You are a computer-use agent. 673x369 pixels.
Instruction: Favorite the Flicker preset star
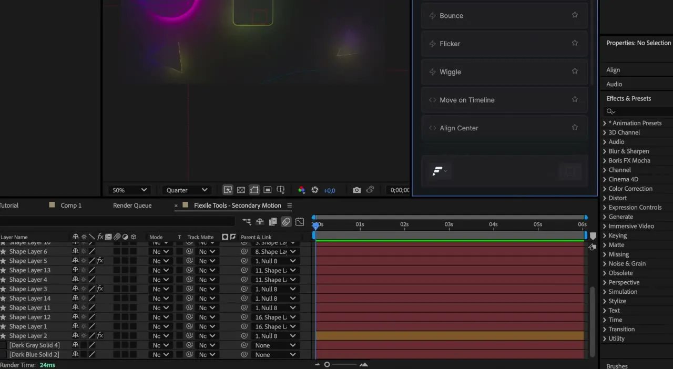[575, 43]
